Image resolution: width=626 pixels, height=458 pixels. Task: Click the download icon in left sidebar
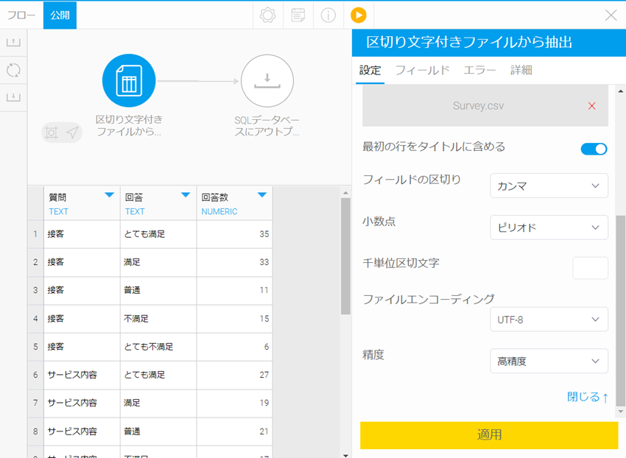[13, 97]
